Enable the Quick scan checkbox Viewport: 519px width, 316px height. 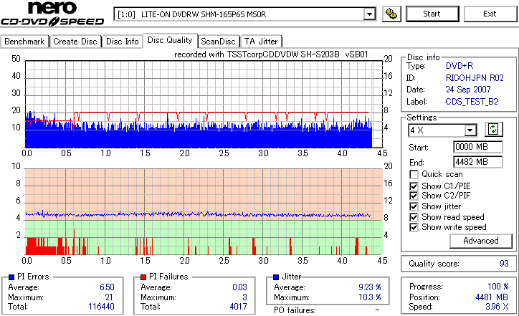click(414, 174)
